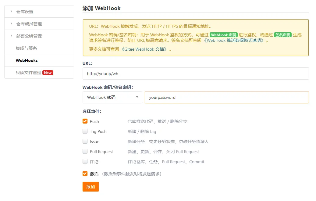
Task: Click the green 签名密钥 tag
Action: pyautogui.click(x=283, y=35)
